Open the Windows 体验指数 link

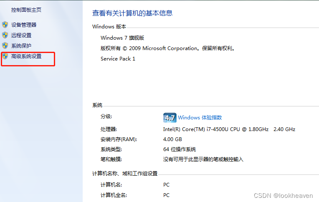[200, 118]
